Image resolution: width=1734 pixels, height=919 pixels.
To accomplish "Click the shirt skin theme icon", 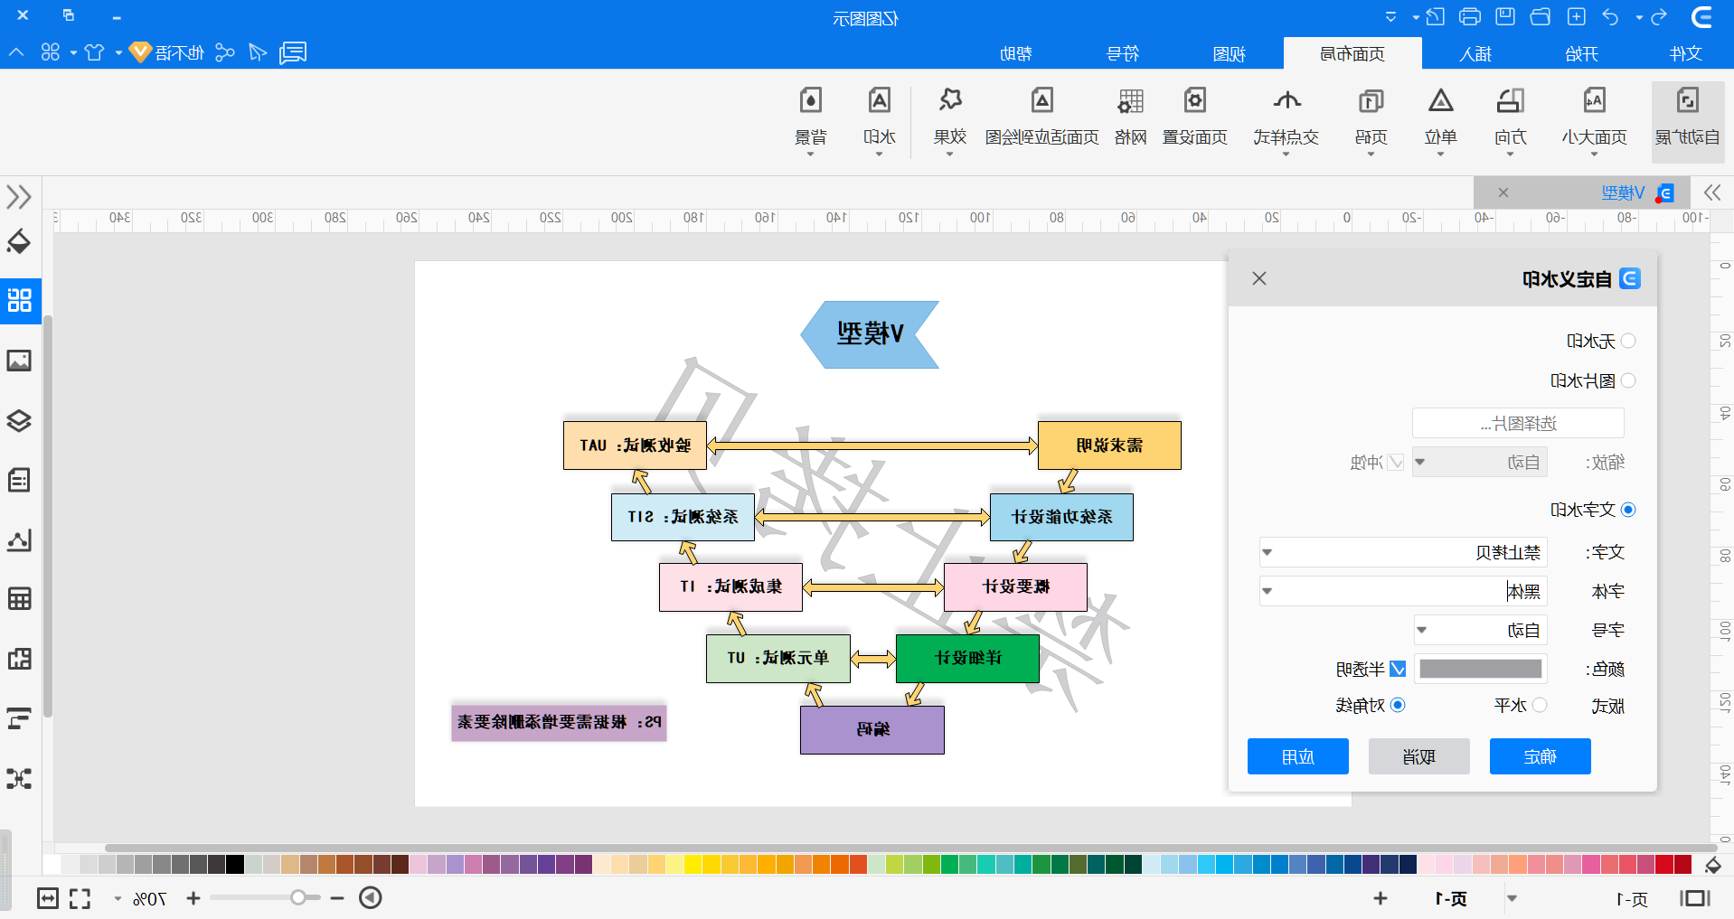I will 94,52.
